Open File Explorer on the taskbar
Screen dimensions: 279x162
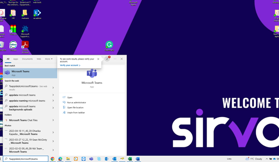(x=68, y=159)
